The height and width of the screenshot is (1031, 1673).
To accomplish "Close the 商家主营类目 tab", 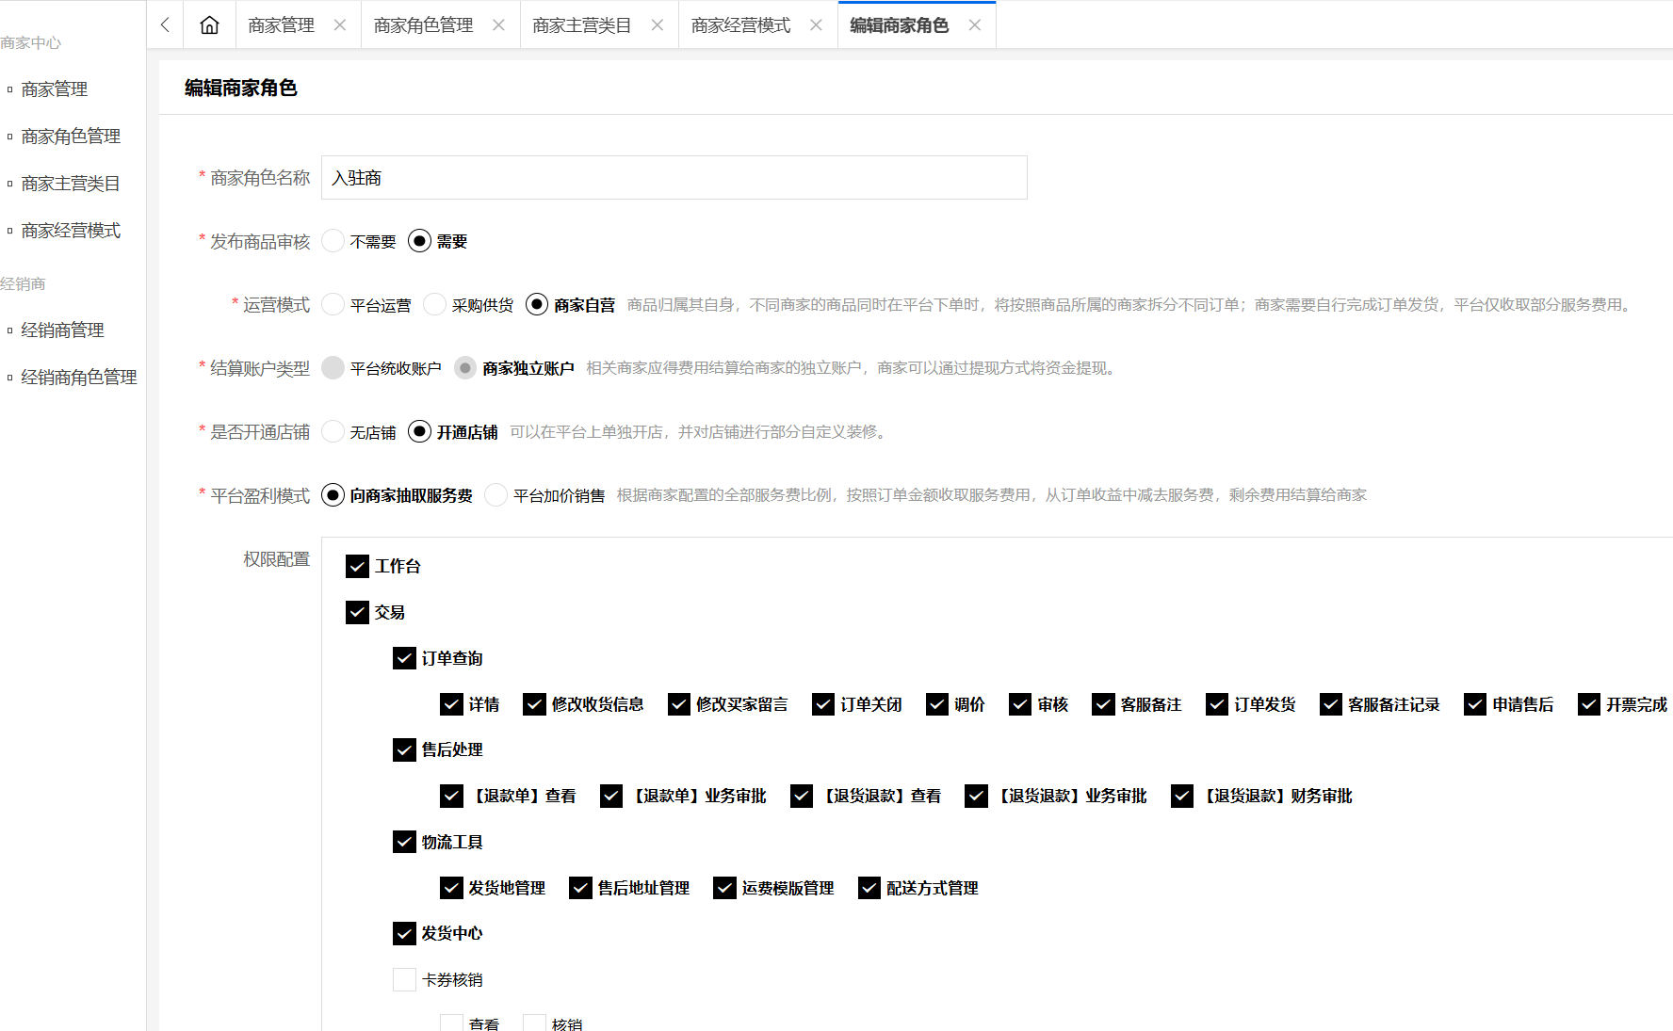I will [x=658, y=25].
